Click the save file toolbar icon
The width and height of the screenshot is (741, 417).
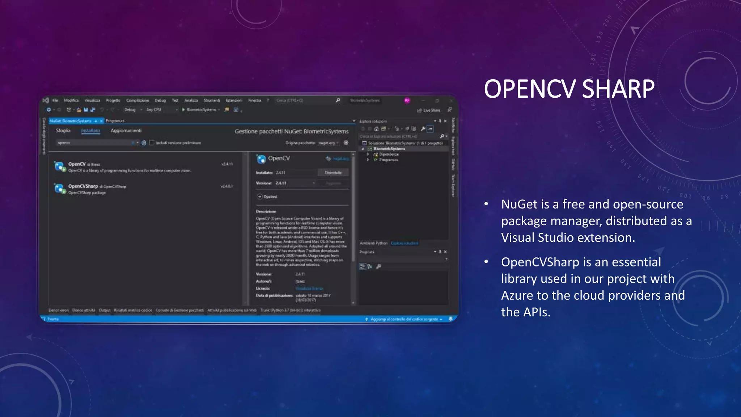coord(86,110)
